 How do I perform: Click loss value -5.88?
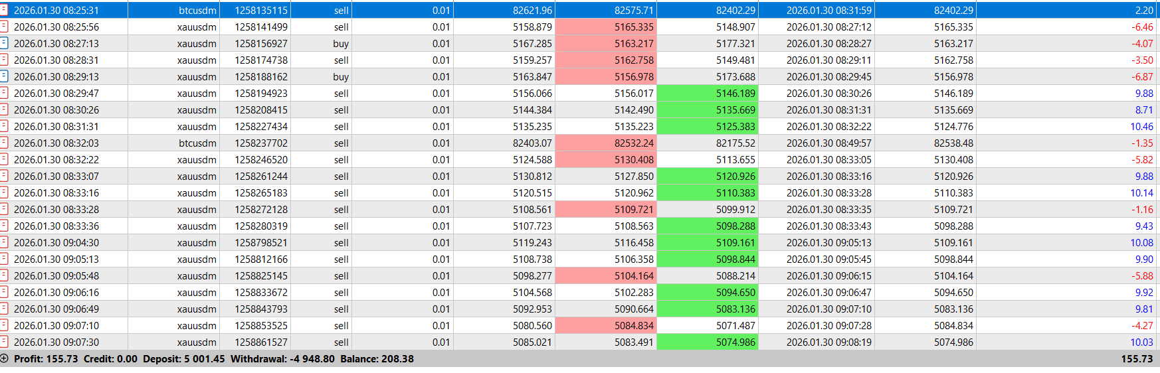(1143, 276)
